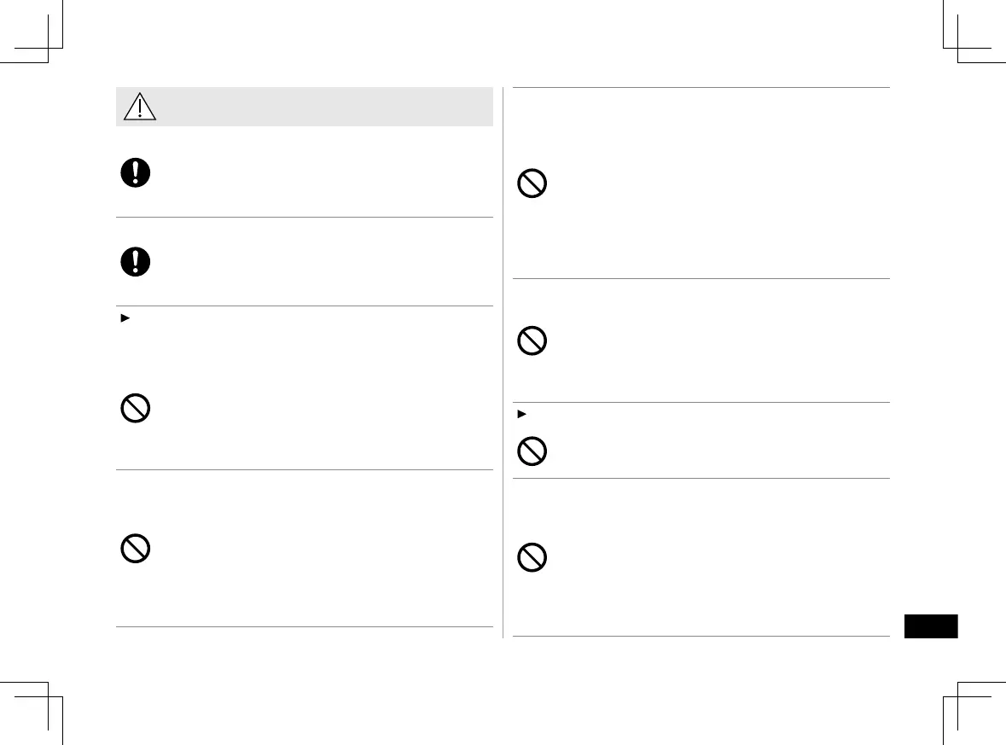Screen dimensions: 1006x745
Task: Select the black page tab on right edge
Action: tap(930, 626)
